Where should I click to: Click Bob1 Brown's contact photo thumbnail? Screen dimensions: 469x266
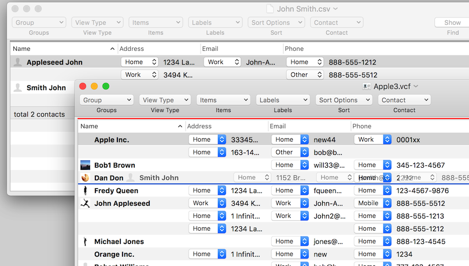pos(85,165)
